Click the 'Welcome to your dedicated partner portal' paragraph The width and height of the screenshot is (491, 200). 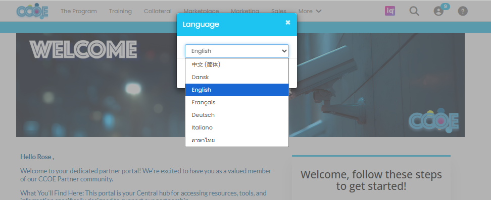point(146,175)
